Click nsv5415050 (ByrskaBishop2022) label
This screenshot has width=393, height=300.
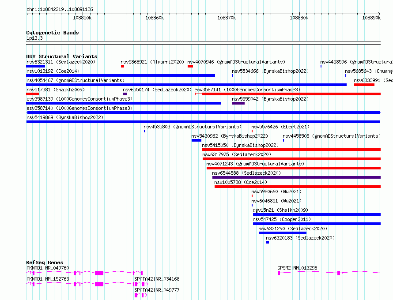pyautogui.click(x=240, y=145)
